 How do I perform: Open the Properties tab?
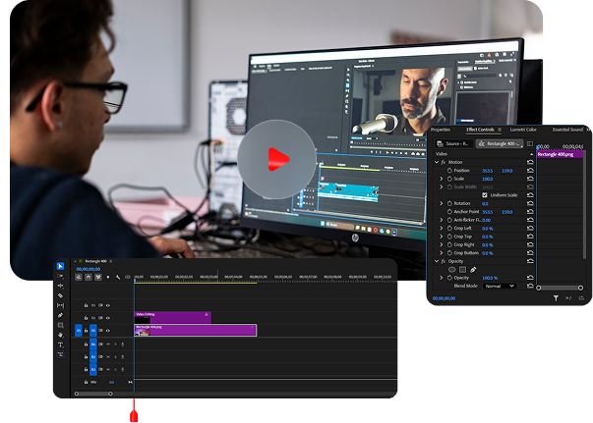pos(440,130)
